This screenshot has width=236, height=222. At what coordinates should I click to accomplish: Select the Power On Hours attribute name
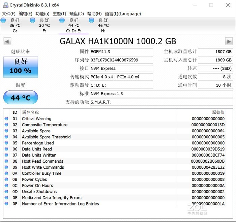tap(37, 186)
